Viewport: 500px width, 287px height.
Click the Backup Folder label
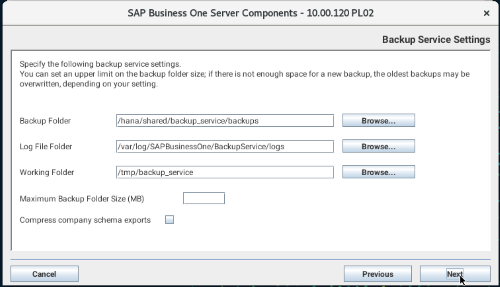(x=45, y=121)
